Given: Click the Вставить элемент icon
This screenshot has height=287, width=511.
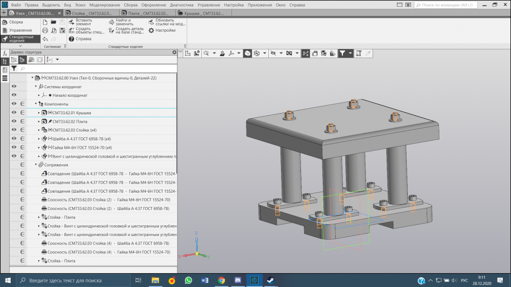Looking at the screenshot, I should [71, 22].
